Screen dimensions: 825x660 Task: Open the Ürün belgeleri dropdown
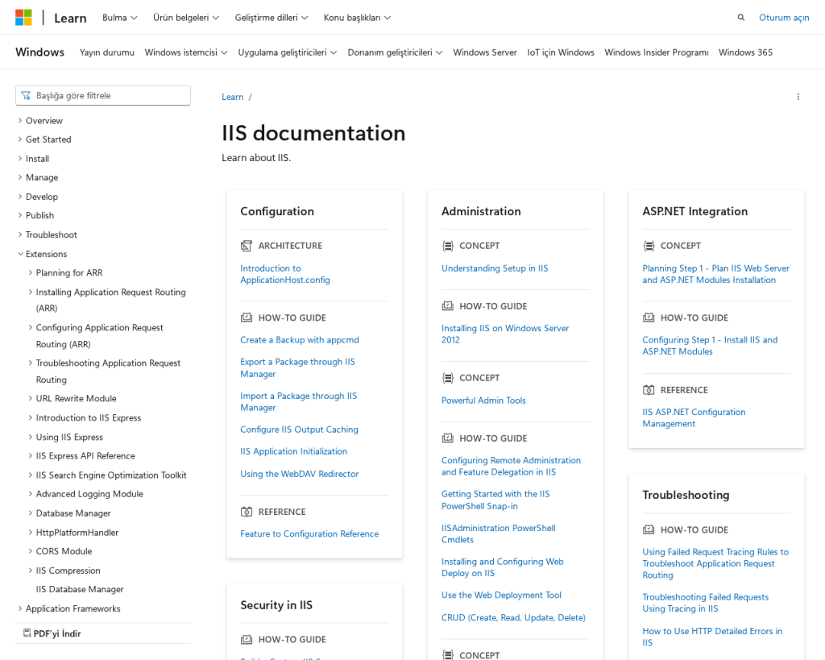point(186,18)
